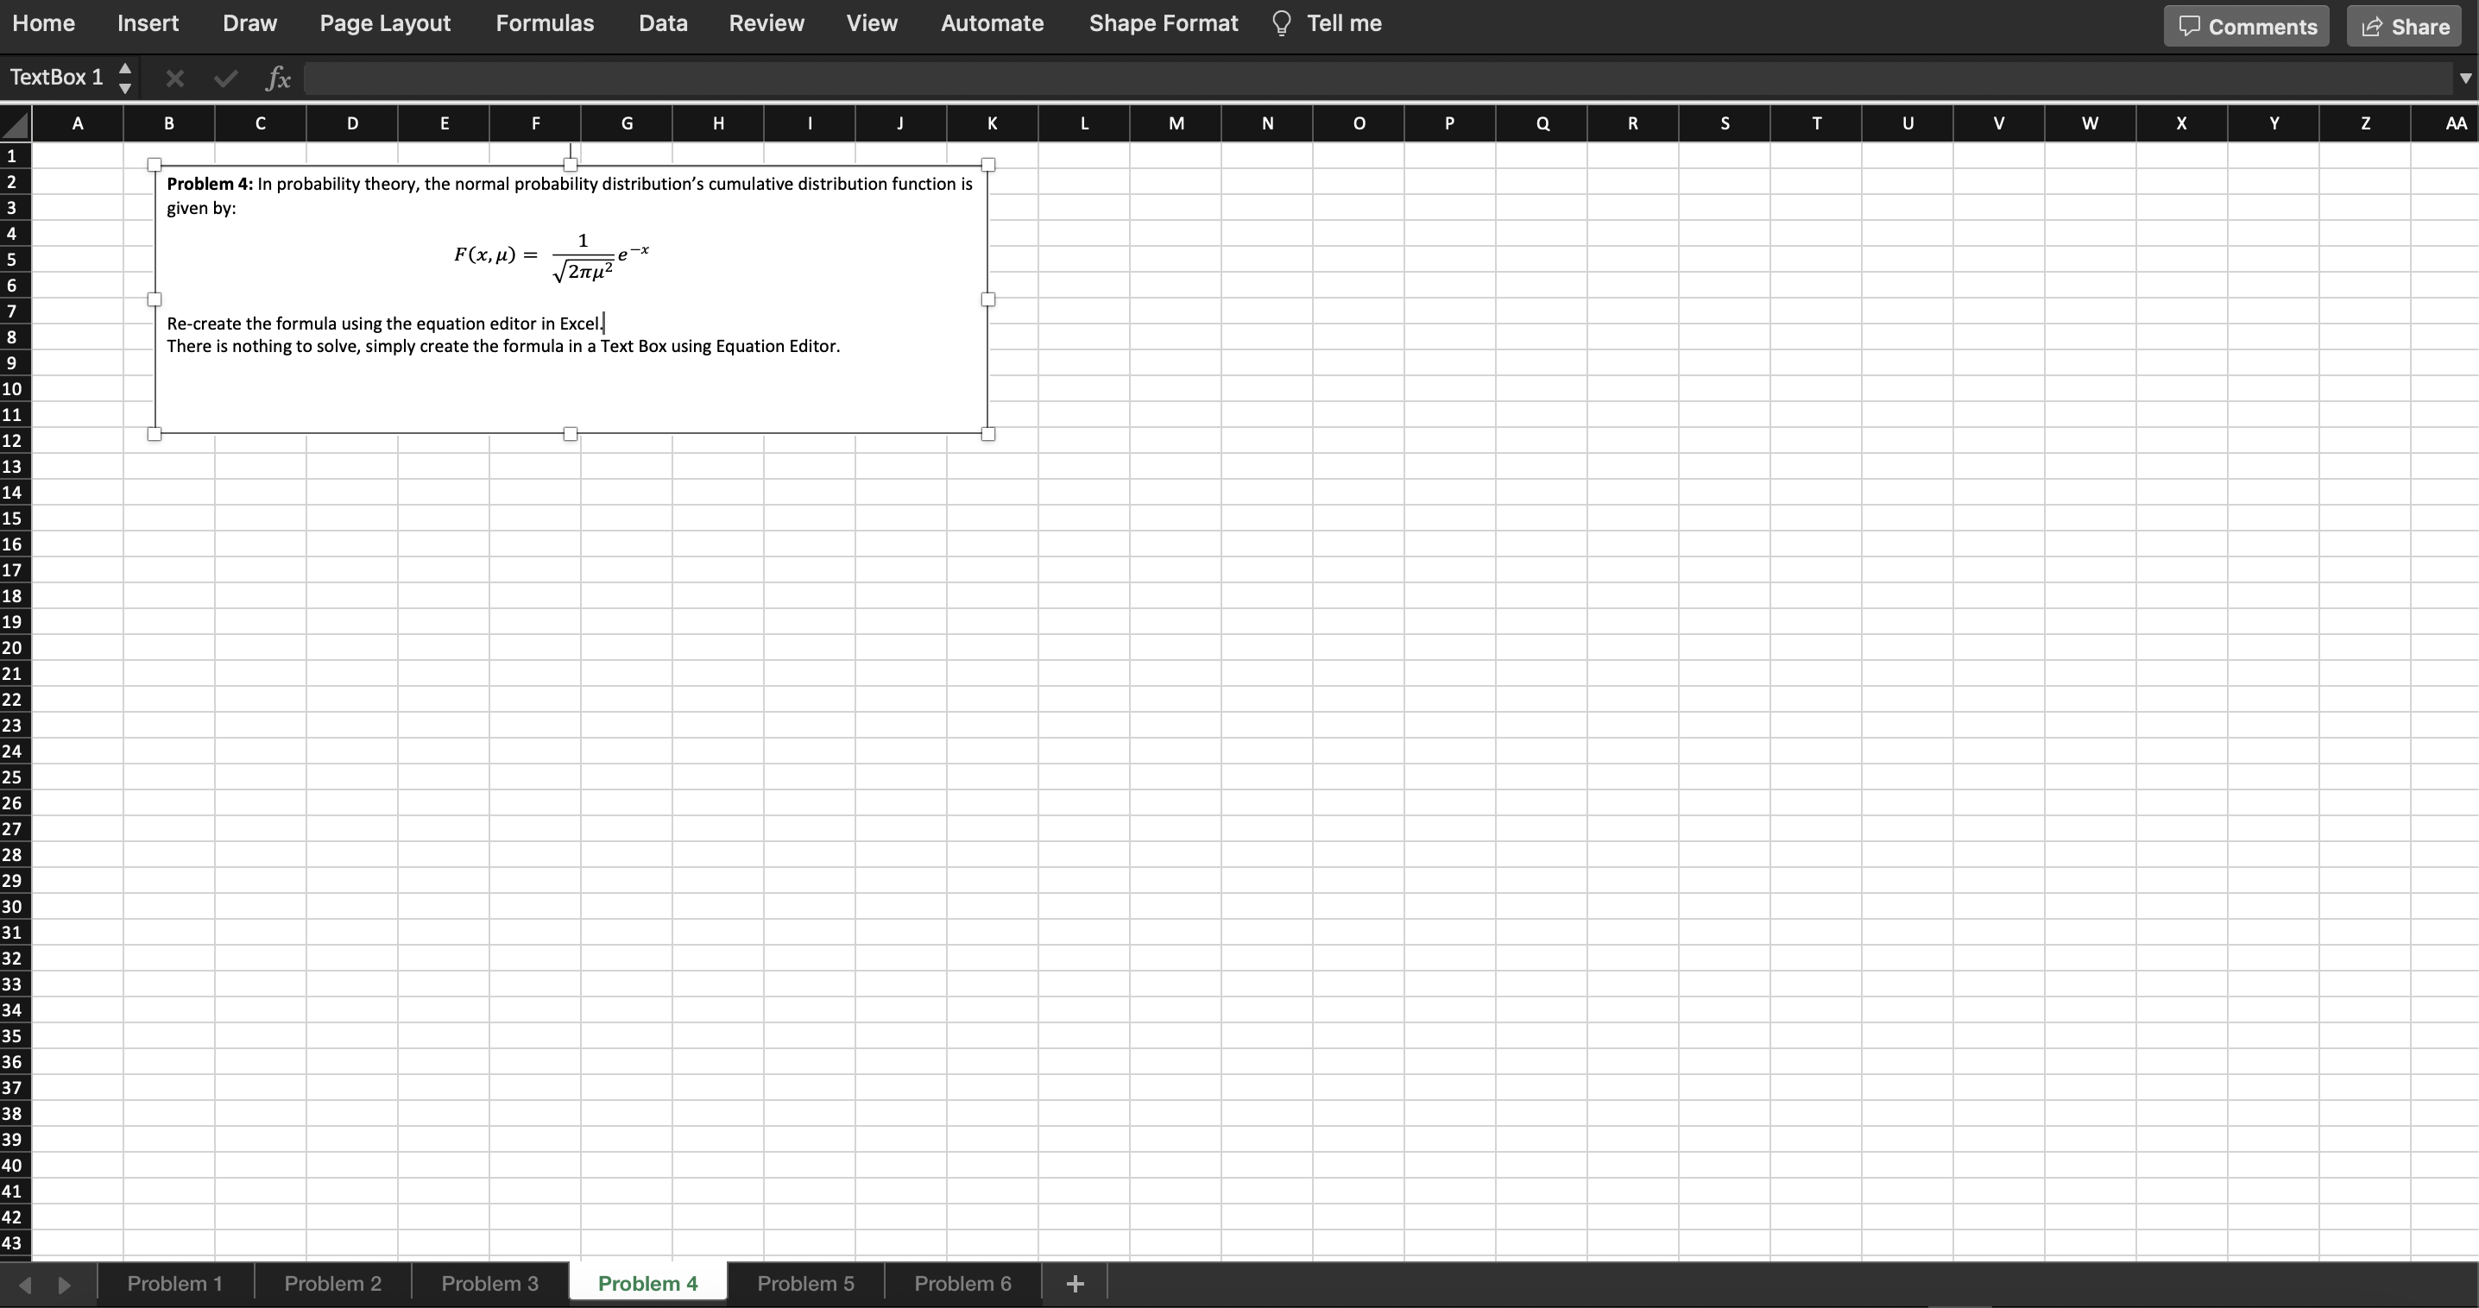2479x1308 pixels.
Task: Open the Page Layout tab
Action: [x=385, y=23]
